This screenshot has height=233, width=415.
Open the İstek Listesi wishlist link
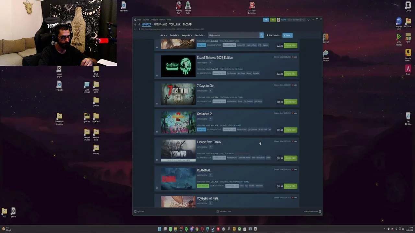coord(274,35)
